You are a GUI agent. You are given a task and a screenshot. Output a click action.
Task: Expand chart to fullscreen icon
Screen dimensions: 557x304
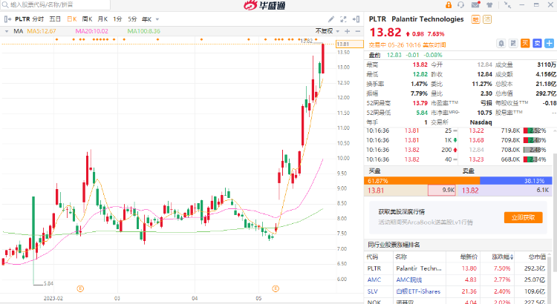pos(343,19)
